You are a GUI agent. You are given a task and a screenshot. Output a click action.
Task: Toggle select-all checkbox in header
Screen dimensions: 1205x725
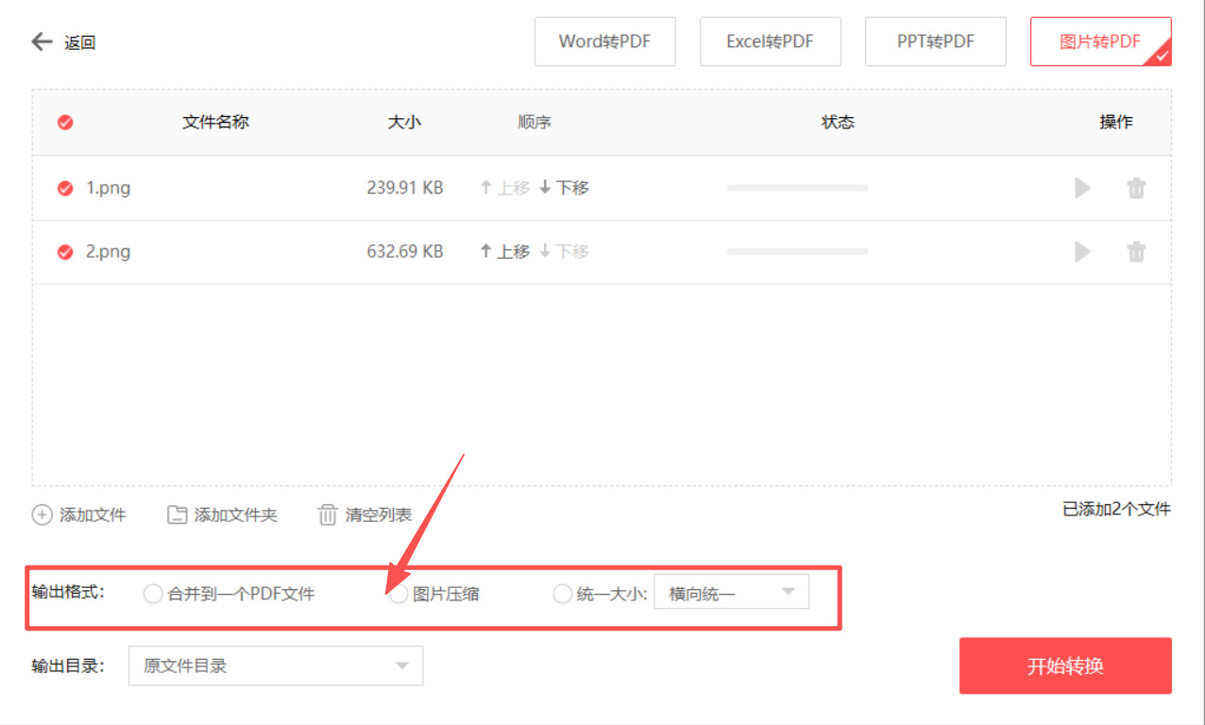(65, 122)
